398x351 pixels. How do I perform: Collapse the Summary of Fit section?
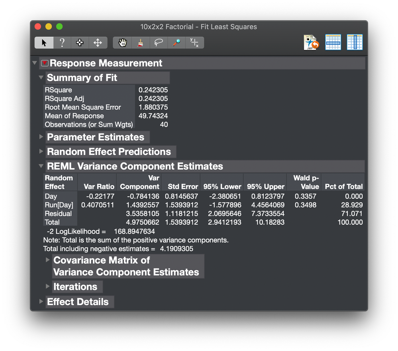pos(41,77)
